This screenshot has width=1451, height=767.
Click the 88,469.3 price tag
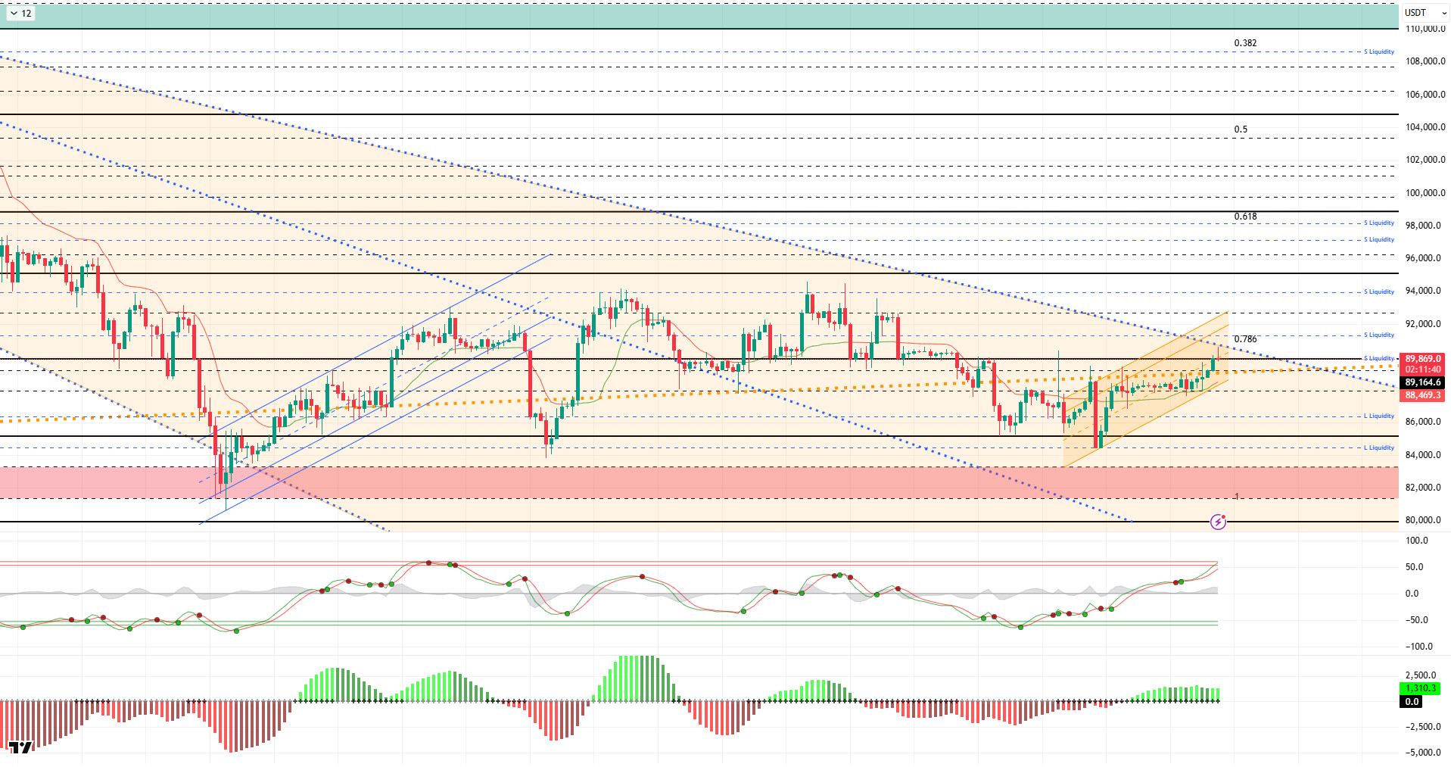coord(1422,395)
